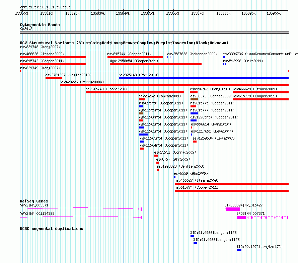This screenshot has width=298, height=263.
Task: Click the nsv466626 (Itsara2009) variant label
Action: coord(42,54)
